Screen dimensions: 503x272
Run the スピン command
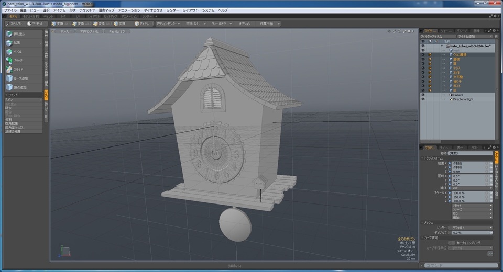click(24, 100)
